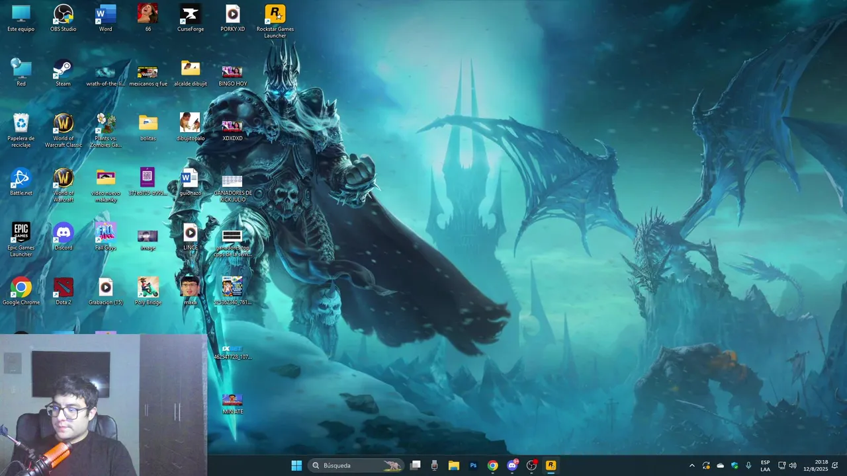
Task: Select the Discord desktop shortcut
Action: click(x=64, y=237)
